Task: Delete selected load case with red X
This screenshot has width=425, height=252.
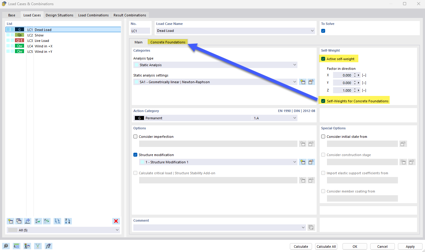Action: point(116,221)
